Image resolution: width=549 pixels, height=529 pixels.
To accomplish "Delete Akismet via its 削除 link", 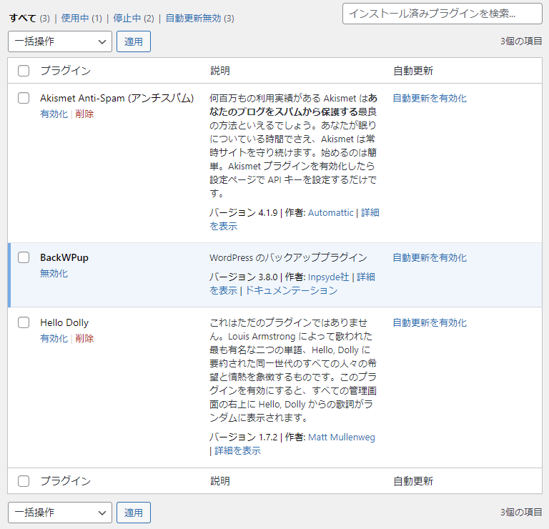I will pyautogui.click(x=84, y=114).
